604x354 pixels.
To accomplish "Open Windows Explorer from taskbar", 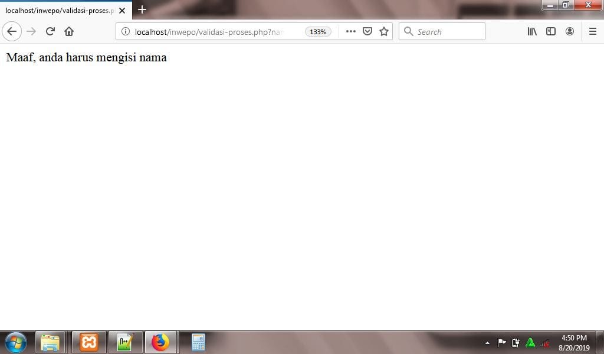I will pyautogui.click(x=50, y=342).
